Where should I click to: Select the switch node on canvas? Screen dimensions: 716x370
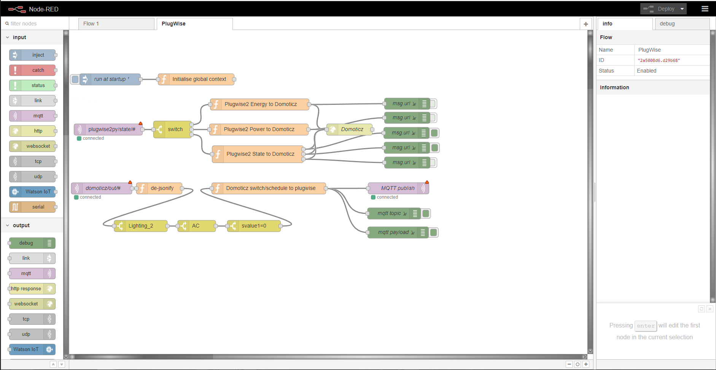tap(173, 130)
